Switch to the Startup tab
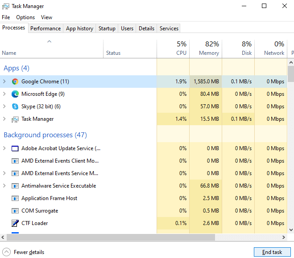 click(x=107, y=29)
